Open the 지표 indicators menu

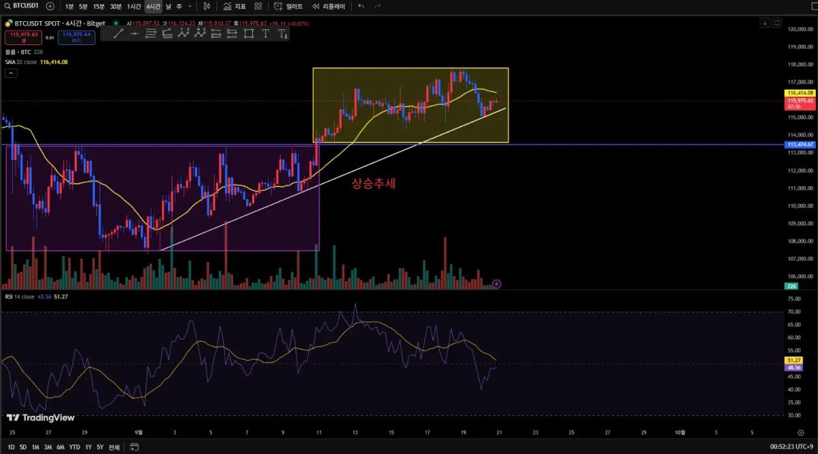pos(234,6)
